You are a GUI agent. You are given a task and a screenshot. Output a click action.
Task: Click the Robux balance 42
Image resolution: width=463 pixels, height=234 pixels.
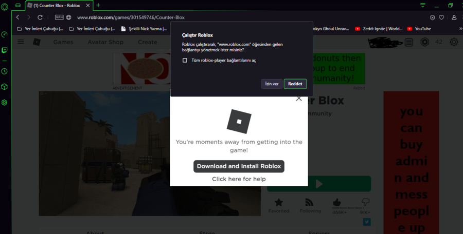pos(439,42)
